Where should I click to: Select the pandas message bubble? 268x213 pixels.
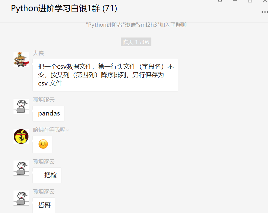(48, 114)
